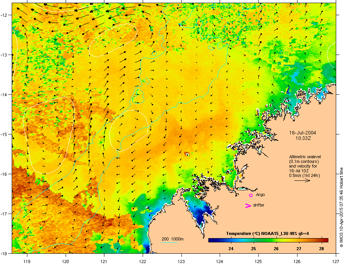This screenshot has width=344, height=265.
Task: Click the 'and velocity for' caption line
Action: (x=303, y=166)
